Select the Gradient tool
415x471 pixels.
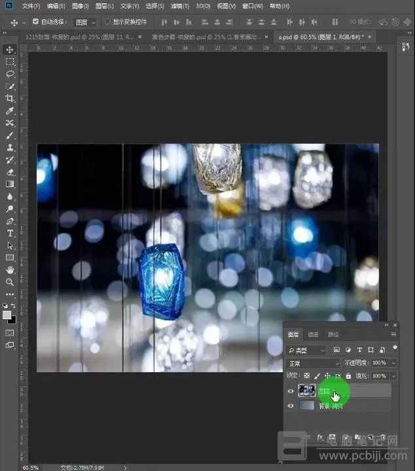coord(10,184)
